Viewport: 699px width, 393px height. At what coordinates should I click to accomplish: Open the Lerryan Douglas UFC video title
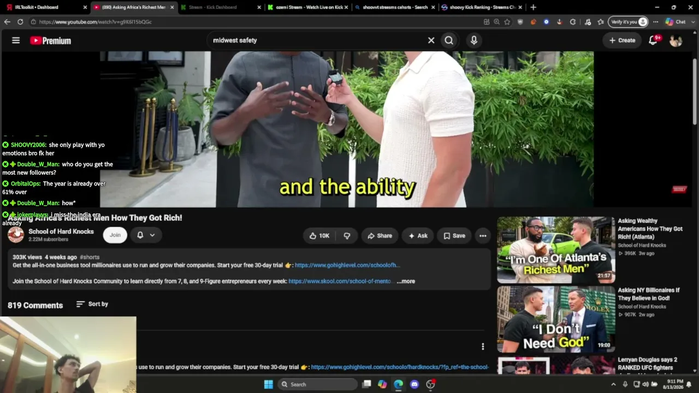[648, 364]
